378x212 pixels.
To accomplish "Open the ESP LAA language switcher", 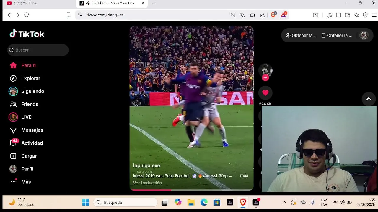I will 324,202.
